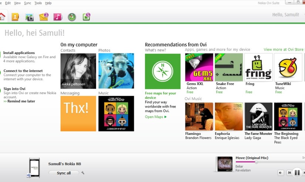
Task: Open the Contacts view from toolbar
Action: coord(15,17)
